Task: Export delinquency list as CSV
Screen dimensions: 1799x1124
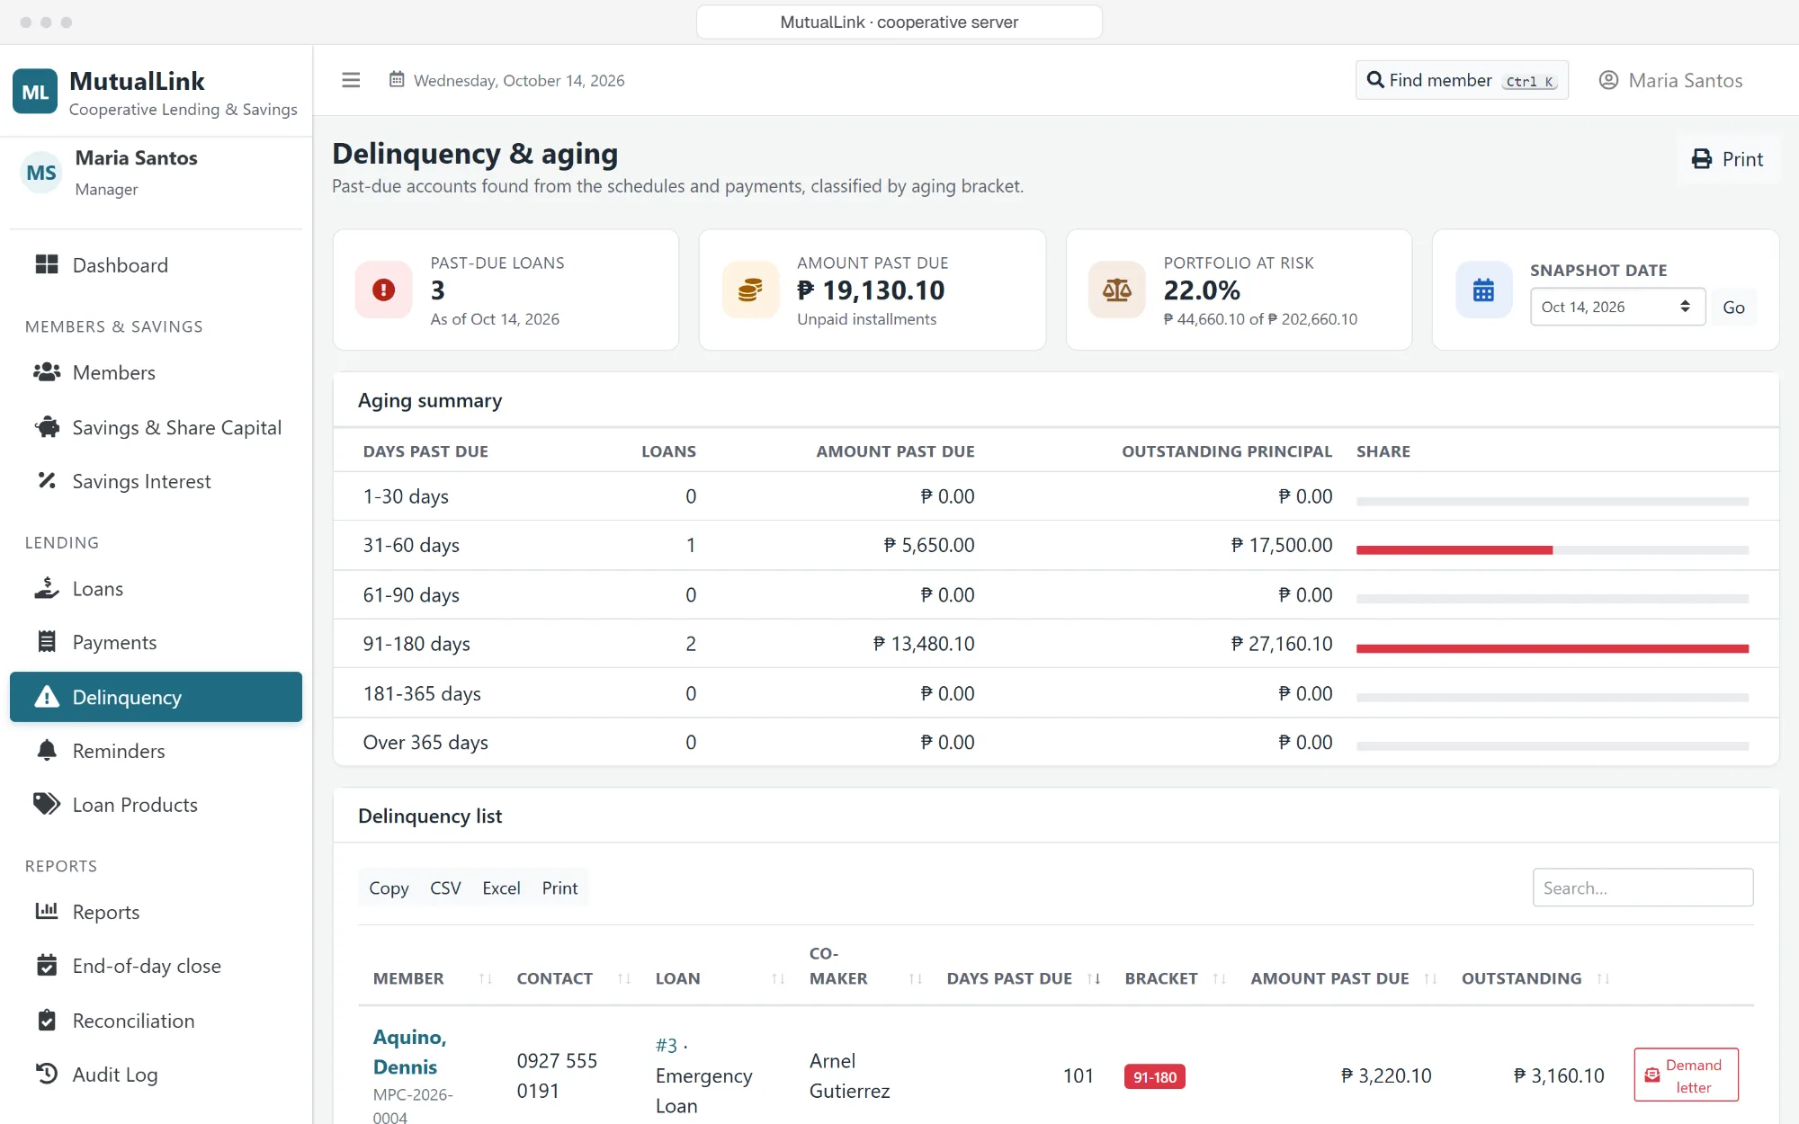Action: coord(445,888)
